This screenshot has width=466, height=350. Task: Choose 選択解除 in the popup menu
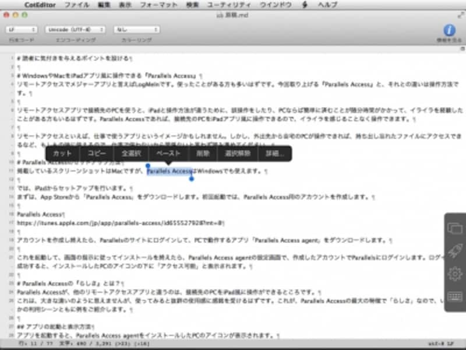click(x=238, y=153)
